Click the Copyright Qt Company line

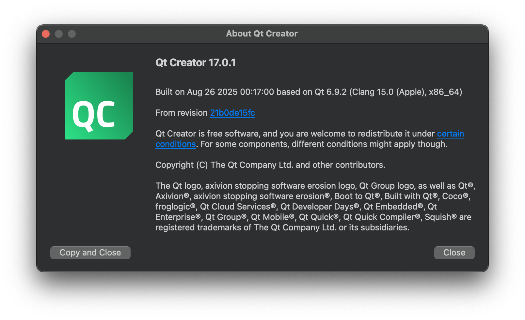click(270, 165)
